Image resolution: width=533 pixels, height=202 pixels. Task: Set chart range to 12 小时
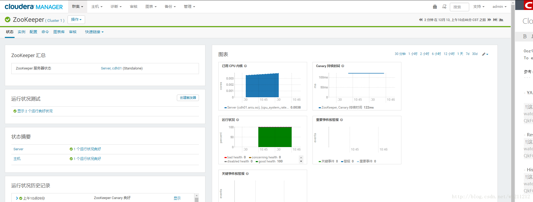coord(449,54)
